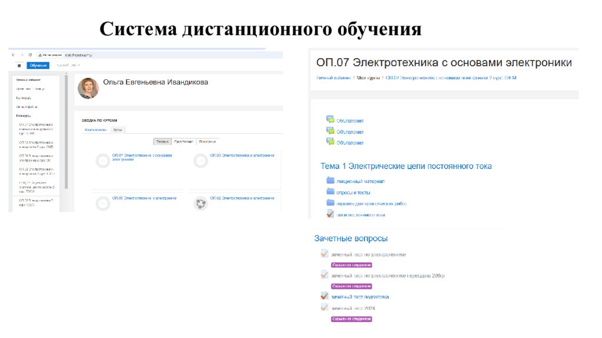Click the blue Обучение button
This screenshot has width=602, height=338.
coord(38,66)
